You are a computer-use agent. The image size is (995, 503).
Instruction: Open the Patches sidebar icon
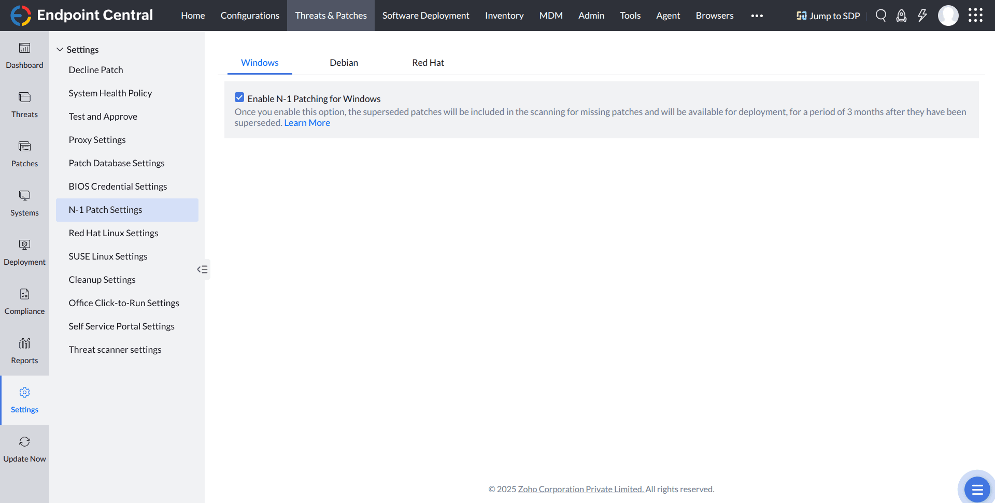pyautogui.click(x=24, y=147)
